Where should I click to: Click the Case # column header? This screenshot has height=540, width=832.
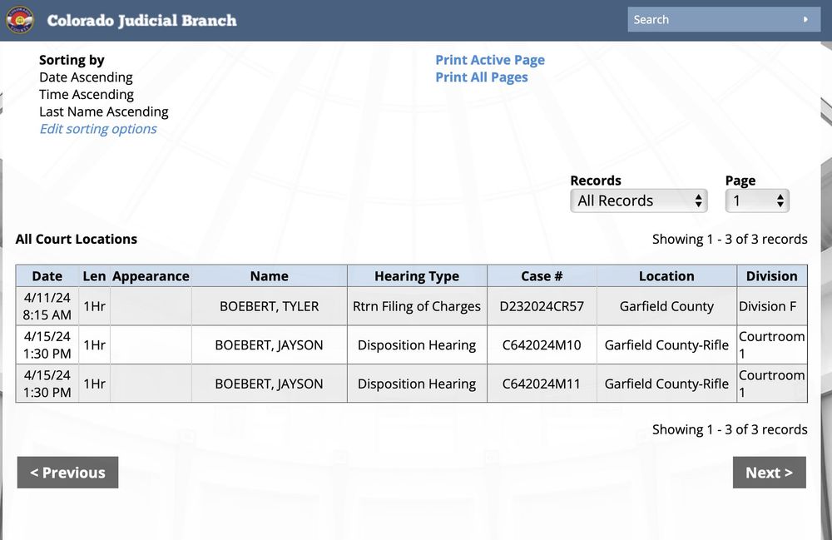tap(542, 276)
